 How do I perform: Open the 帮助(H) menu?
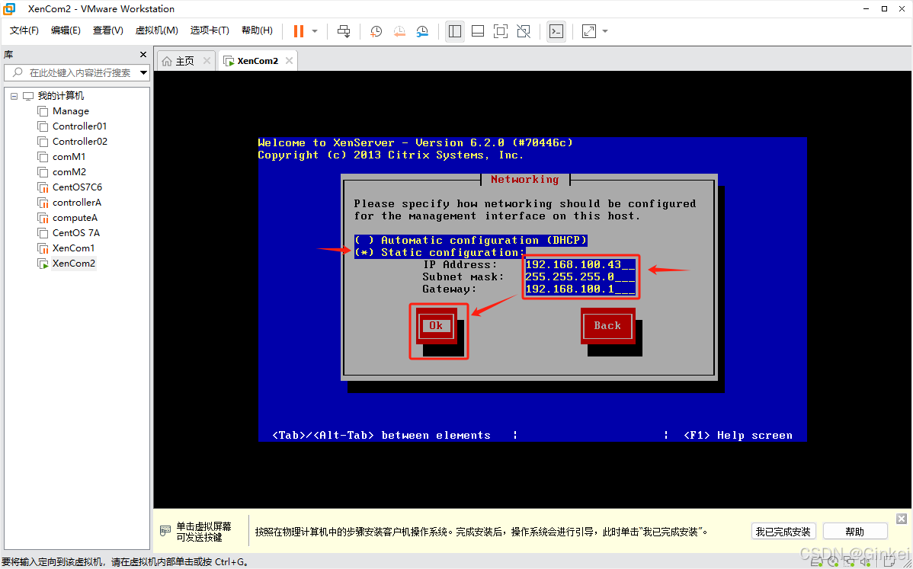[x=257, y=30]
